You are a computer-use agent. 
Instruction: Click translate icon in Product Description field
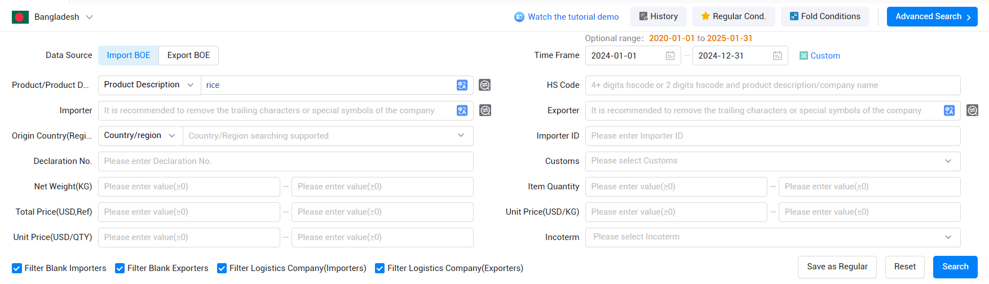click(462, 85)
